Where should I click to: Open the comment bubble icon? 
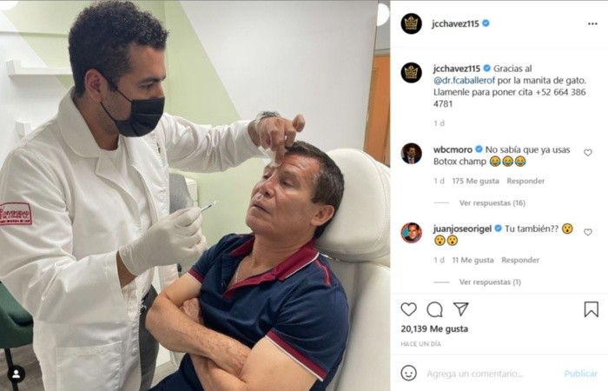tap(434, 309)
